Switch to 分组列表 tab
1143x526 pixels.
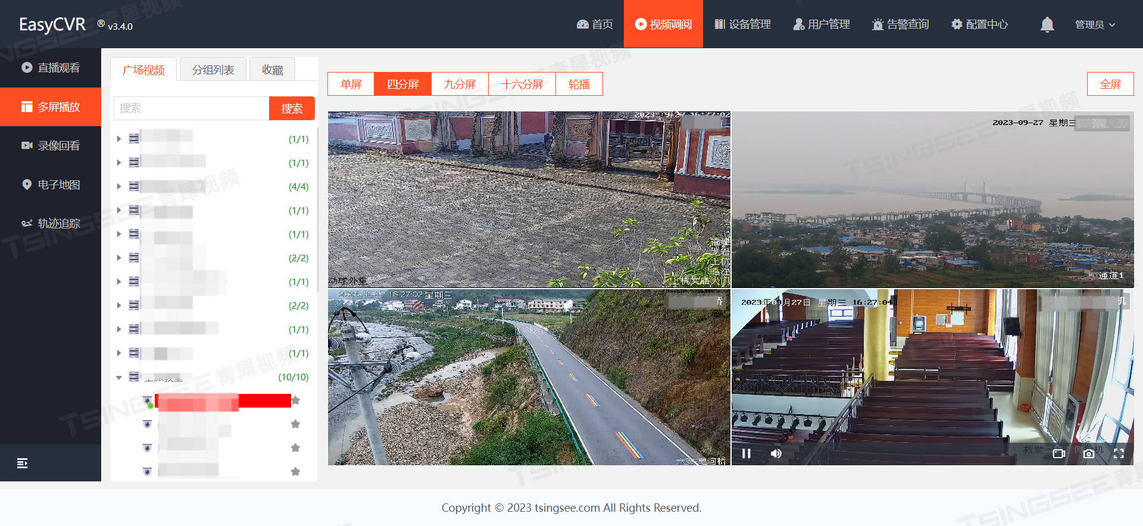tap(213, 70)
